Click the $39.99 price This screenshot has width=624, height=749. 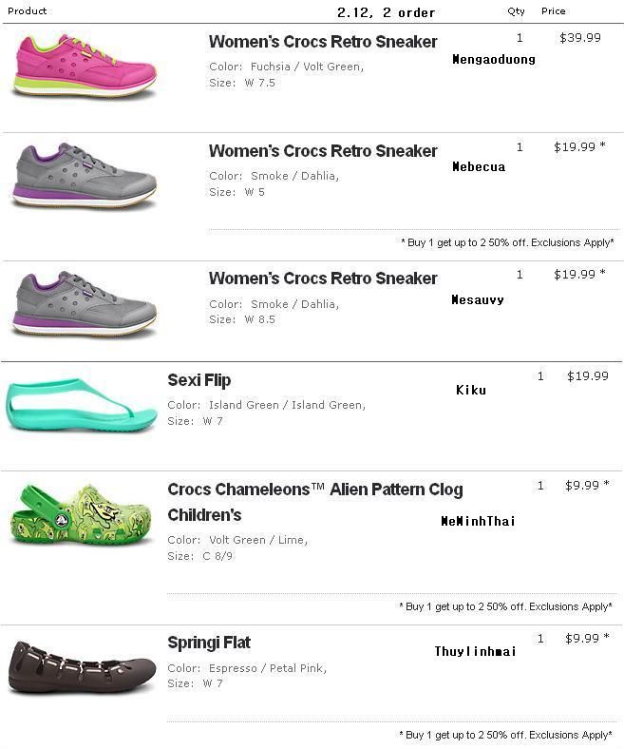point(580,38)
